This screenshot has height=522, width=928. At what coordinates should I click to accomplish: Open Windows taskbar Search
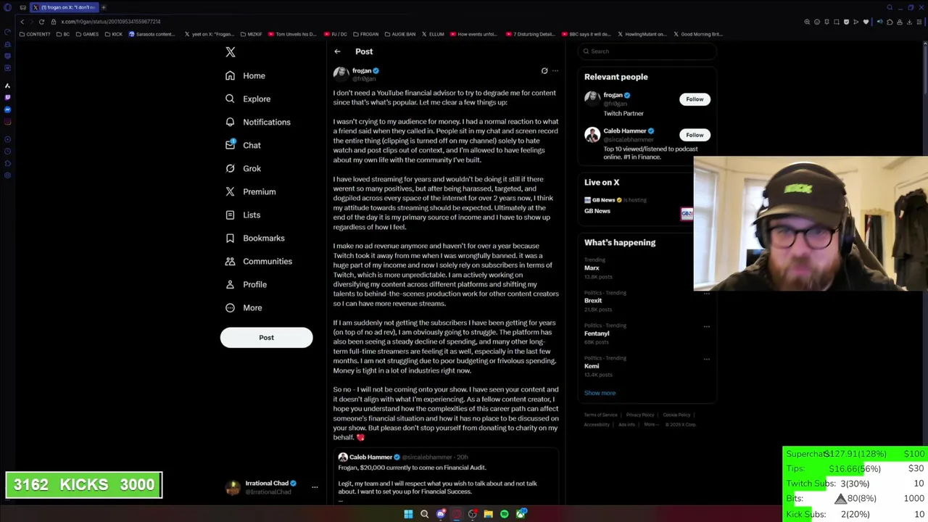(x=424, y=514)
